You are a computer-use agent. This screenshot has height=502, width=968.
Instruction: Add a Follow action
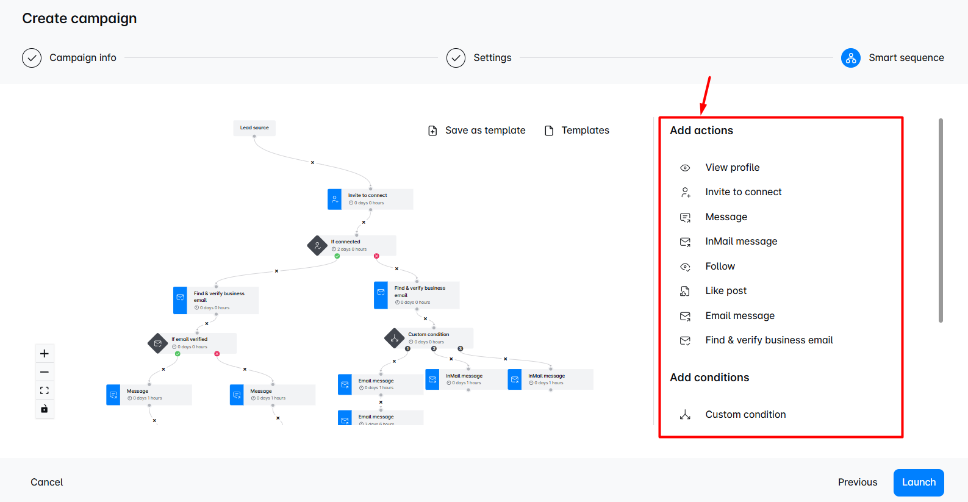pos(720,267)
